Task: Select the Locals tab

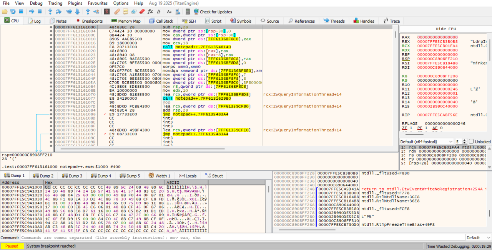Action: [x=187, y=176]
